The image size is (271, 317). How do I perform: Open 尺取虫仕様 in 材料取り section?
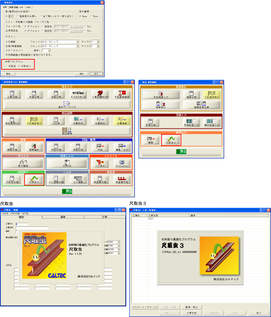(x=12, y=180)
